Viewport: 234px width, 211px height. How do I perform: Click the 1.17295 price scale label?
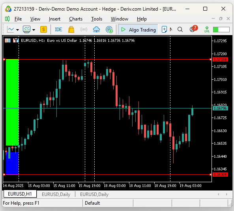(220, 41)
